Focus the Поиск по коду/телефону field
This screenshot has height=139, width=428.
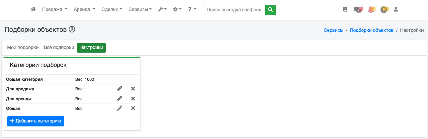pos(235,10)
